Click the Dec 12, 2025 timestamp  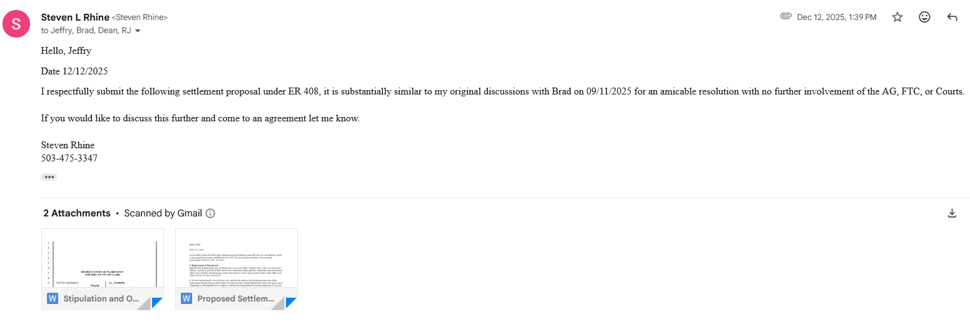pos(836,18)
